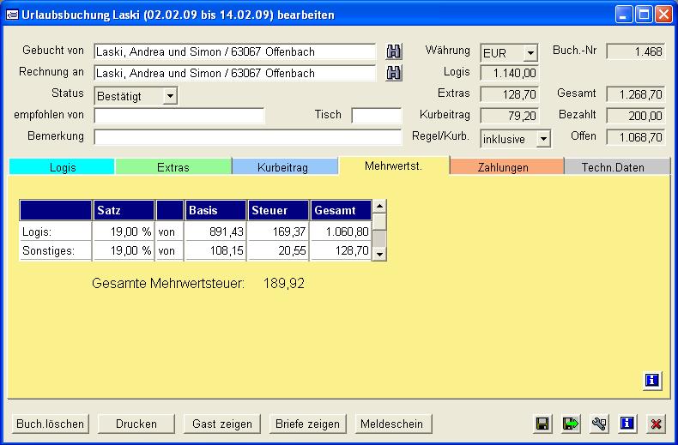Click binoculars search icon beside Gebucht von
The width and height of the screenshot is (678, 445).
point(393,51)
